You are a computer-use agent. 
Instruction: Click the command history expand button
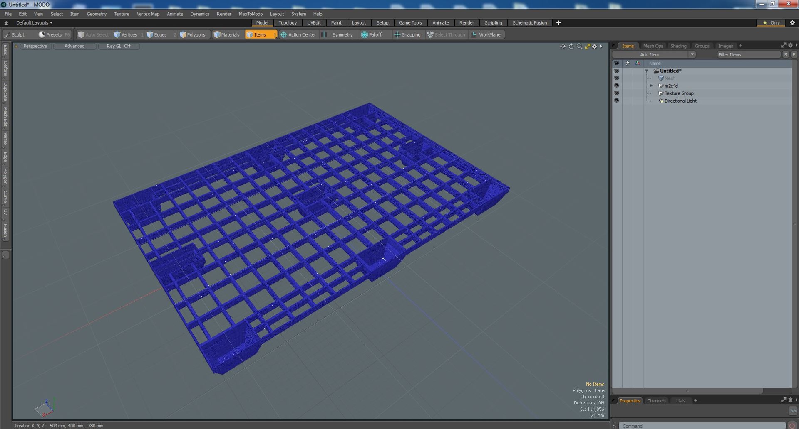point(793,411)
